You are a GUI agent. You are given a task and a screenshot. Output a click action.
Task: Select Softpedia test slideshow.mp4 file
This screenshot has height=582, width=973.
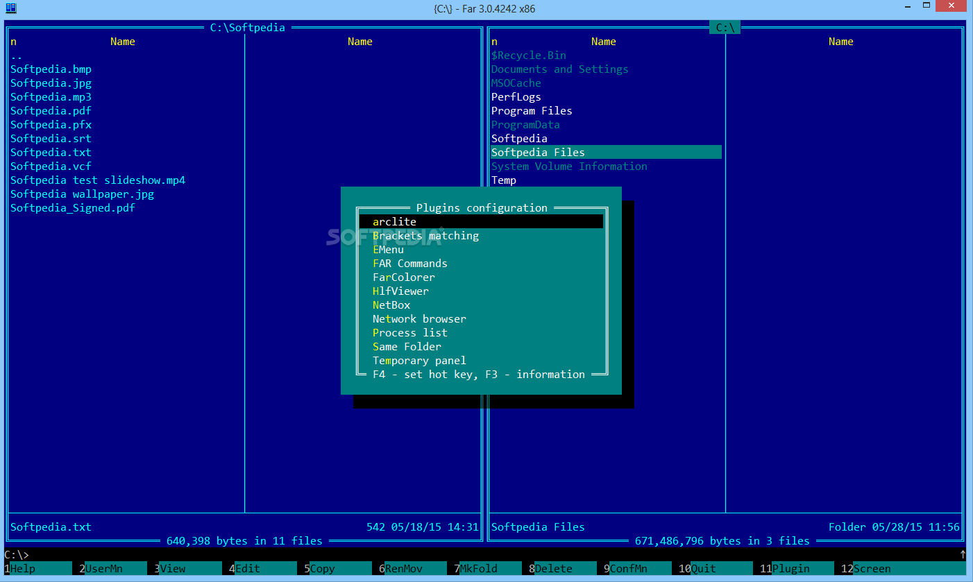tap(98, 180)
